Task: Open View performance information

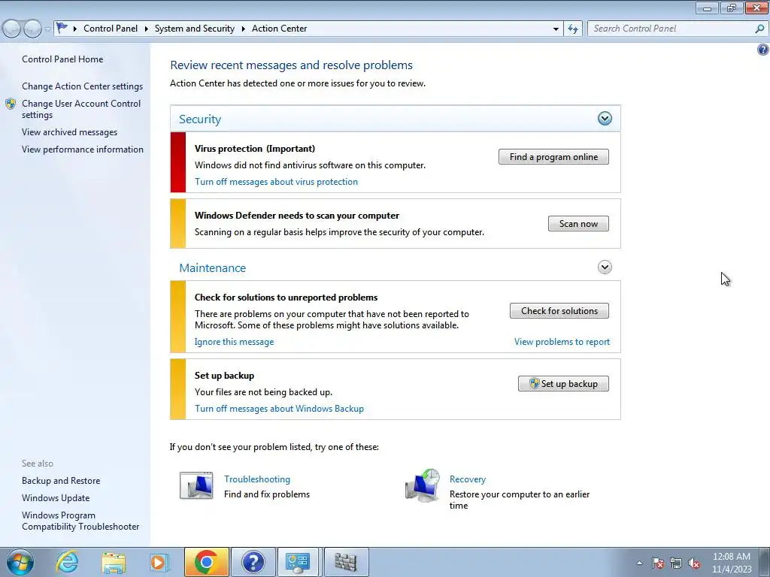Action: click(83, 150)
